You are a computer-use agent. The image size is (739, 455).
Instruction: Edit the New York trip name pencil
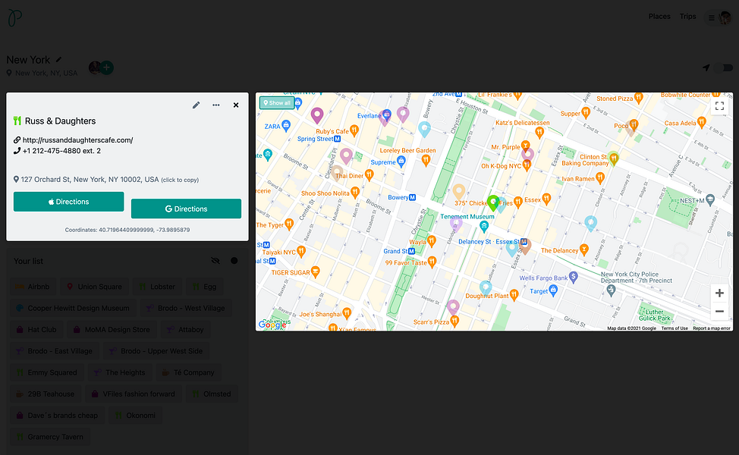pos(59,60)
